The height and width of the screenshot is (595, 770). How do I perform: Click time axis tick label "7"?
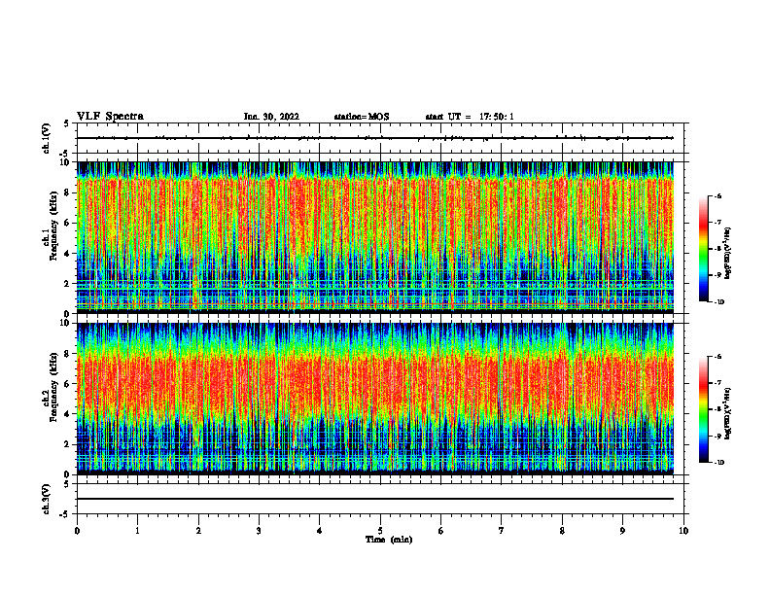pos(502,531)
